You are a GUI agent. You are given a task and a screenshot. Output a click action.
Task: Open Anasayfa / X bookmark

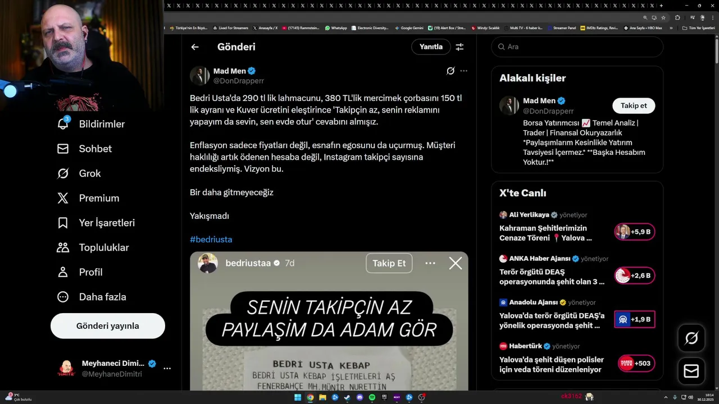266,27
